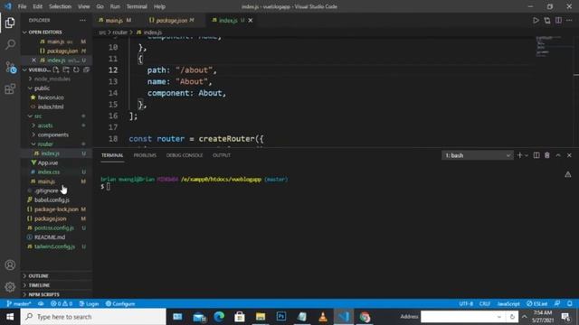This screenshot has width=579, height=325.
Task: Open the terminal selector dropdown 1: bash
Action: [477, 155]
